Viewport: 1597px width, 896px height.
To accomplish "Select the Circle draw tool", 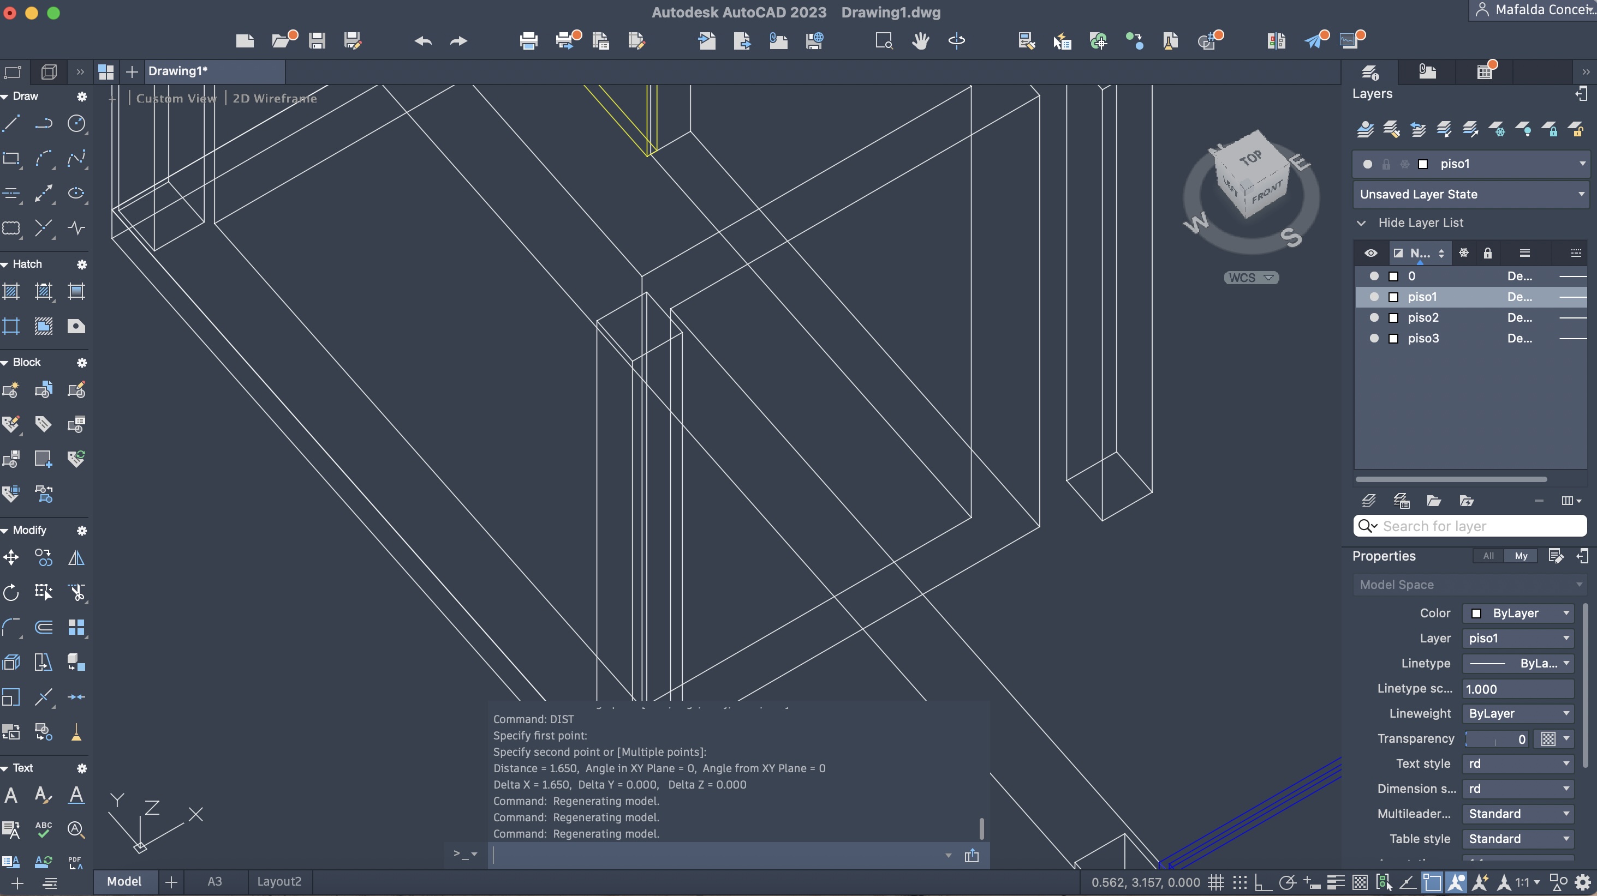I will [76, 123].
